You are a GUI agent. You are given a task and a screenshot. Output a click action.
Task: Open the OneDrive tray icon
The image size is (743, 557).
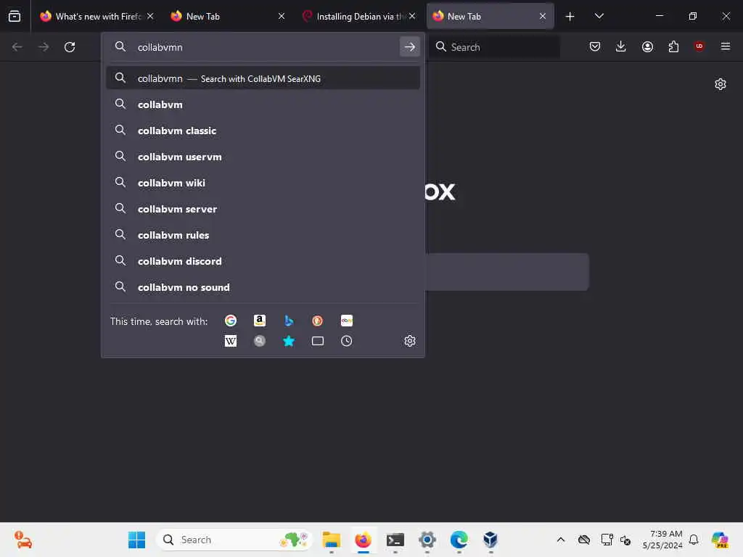point(584,540)
